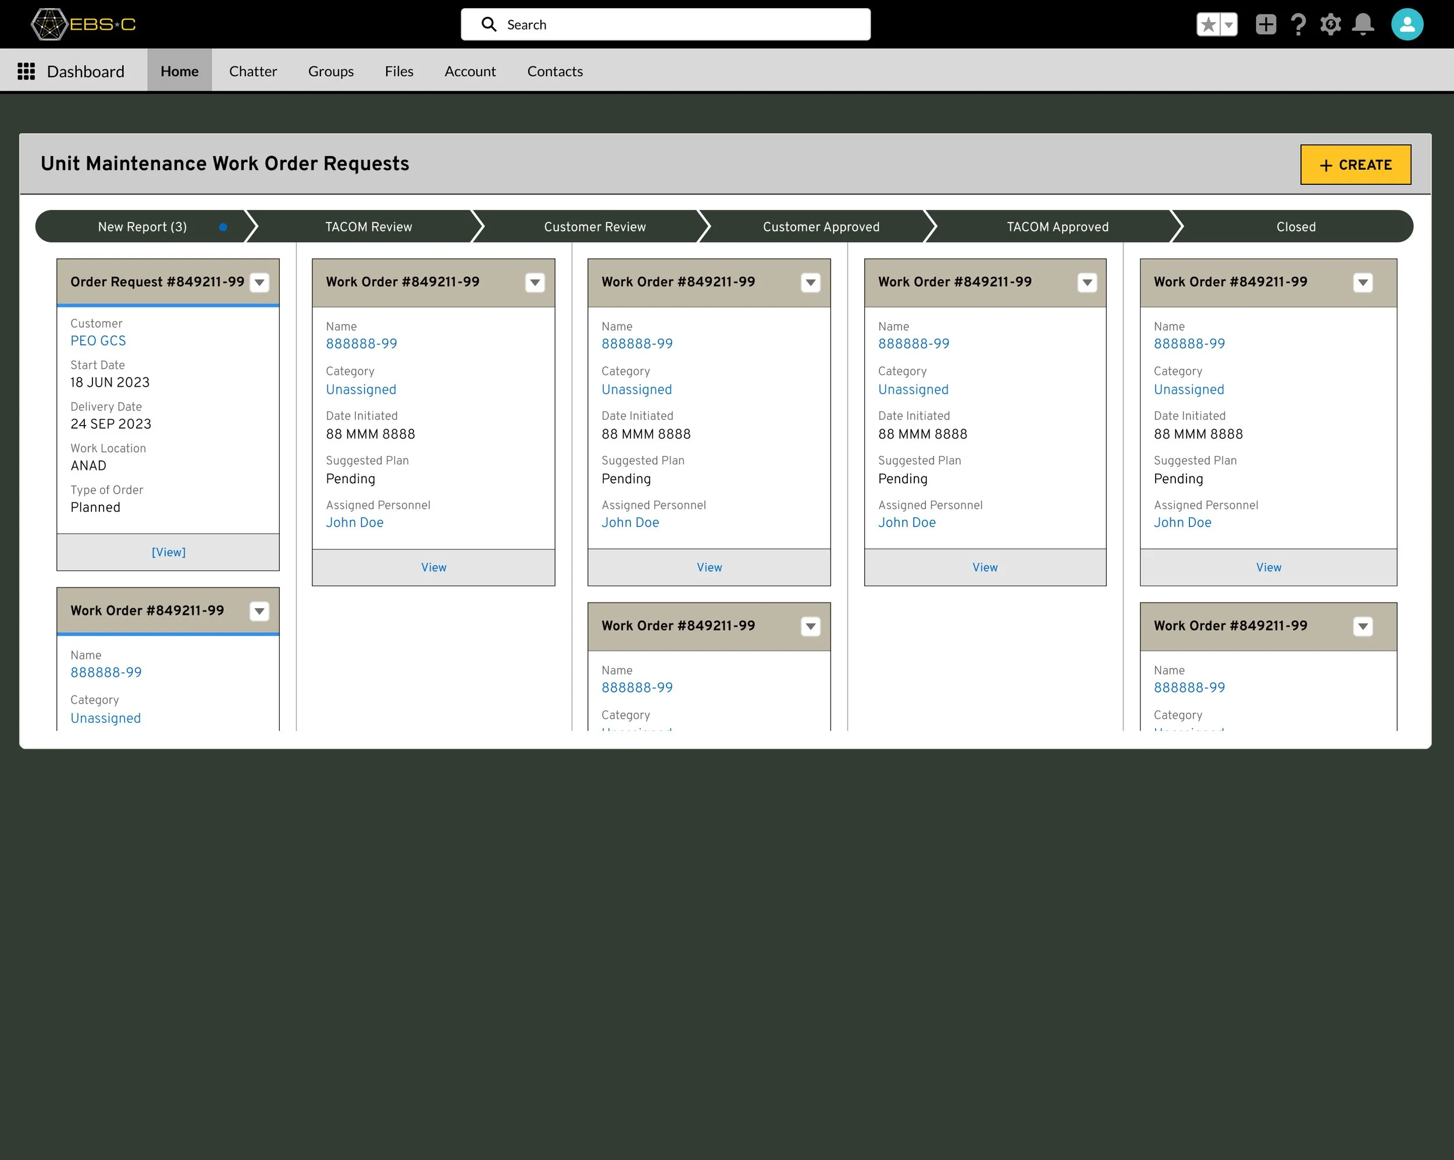The height and width of the screenshot is (1160, 1454).
Task: Open the Contacts tab
Action: [x=554, y=72]
